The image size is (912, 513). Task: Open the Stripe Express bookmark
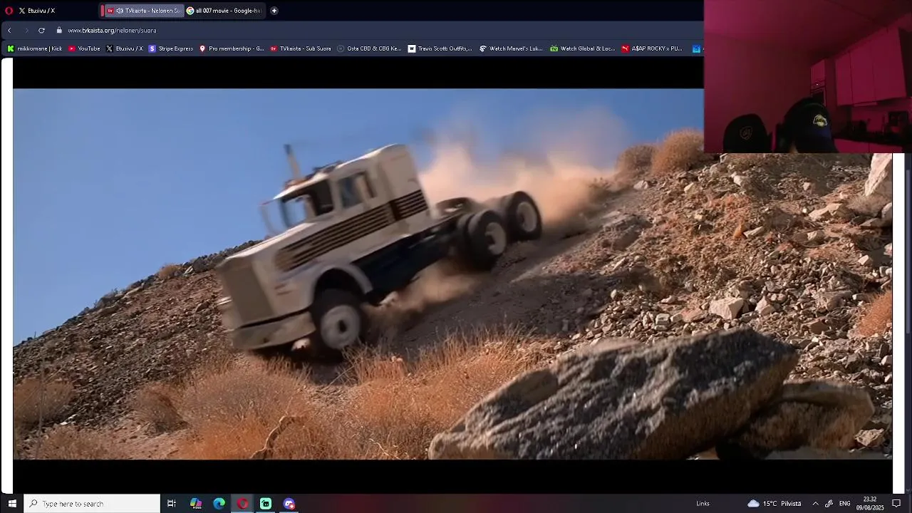[171, 48]
